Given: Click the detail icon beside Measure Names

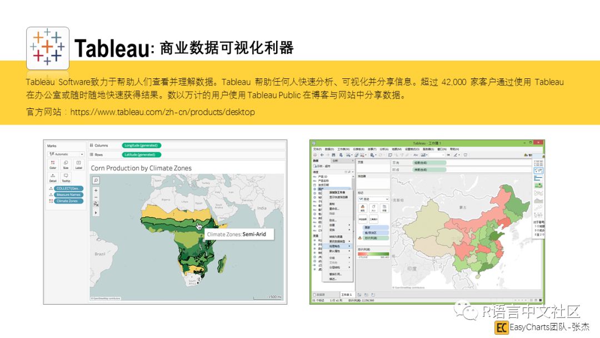Looking at the screenshot, I should [51, 195].
